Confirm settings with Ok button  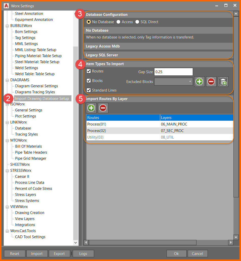[x=176, y=253]
